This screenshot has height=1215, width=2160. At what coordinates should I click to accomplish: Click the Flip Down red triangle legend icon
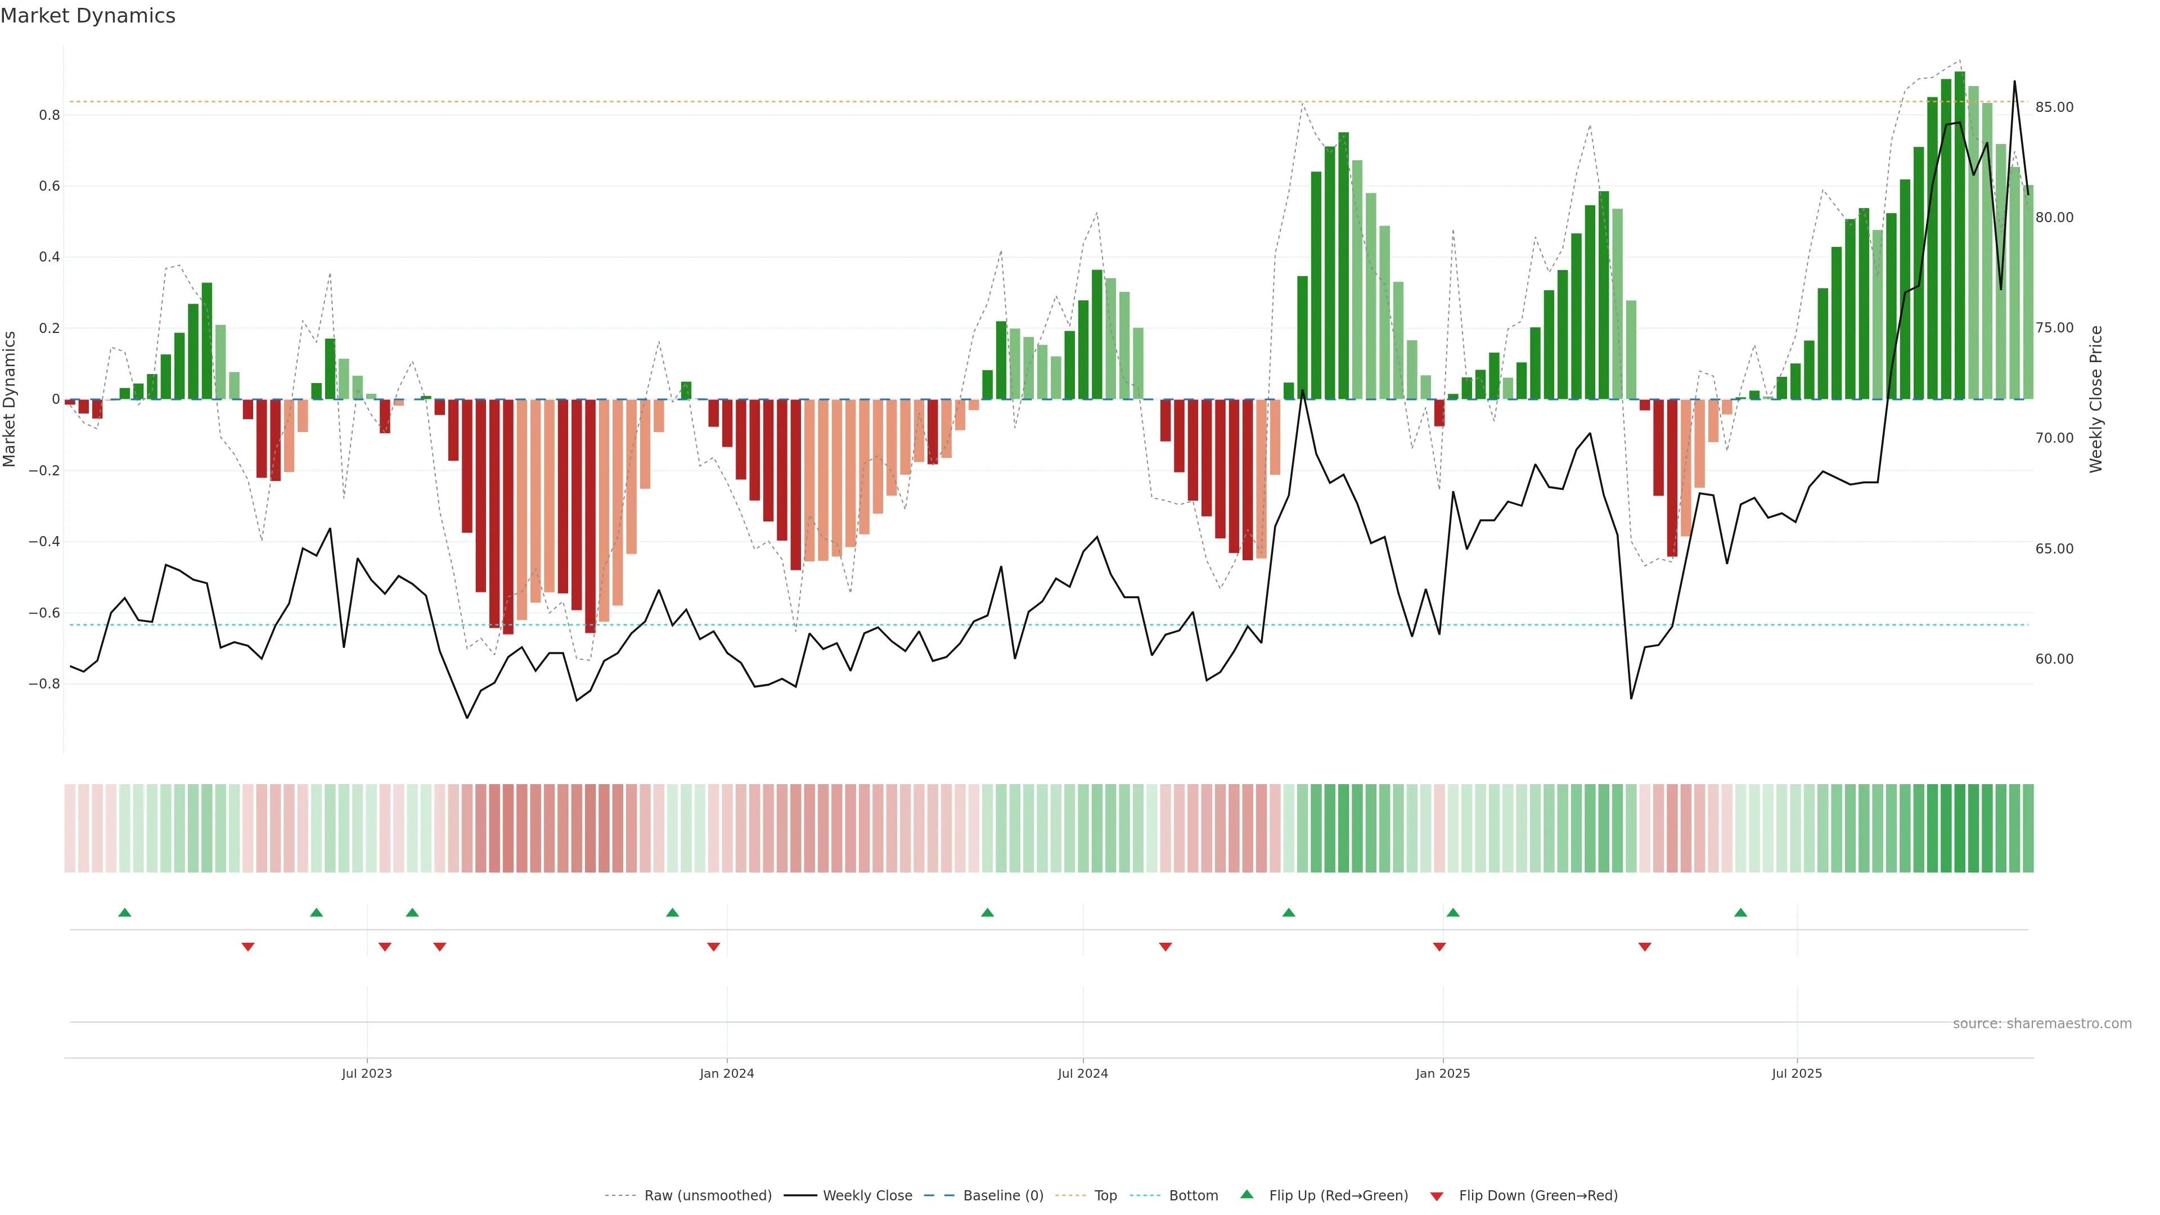point(1437,1196)
